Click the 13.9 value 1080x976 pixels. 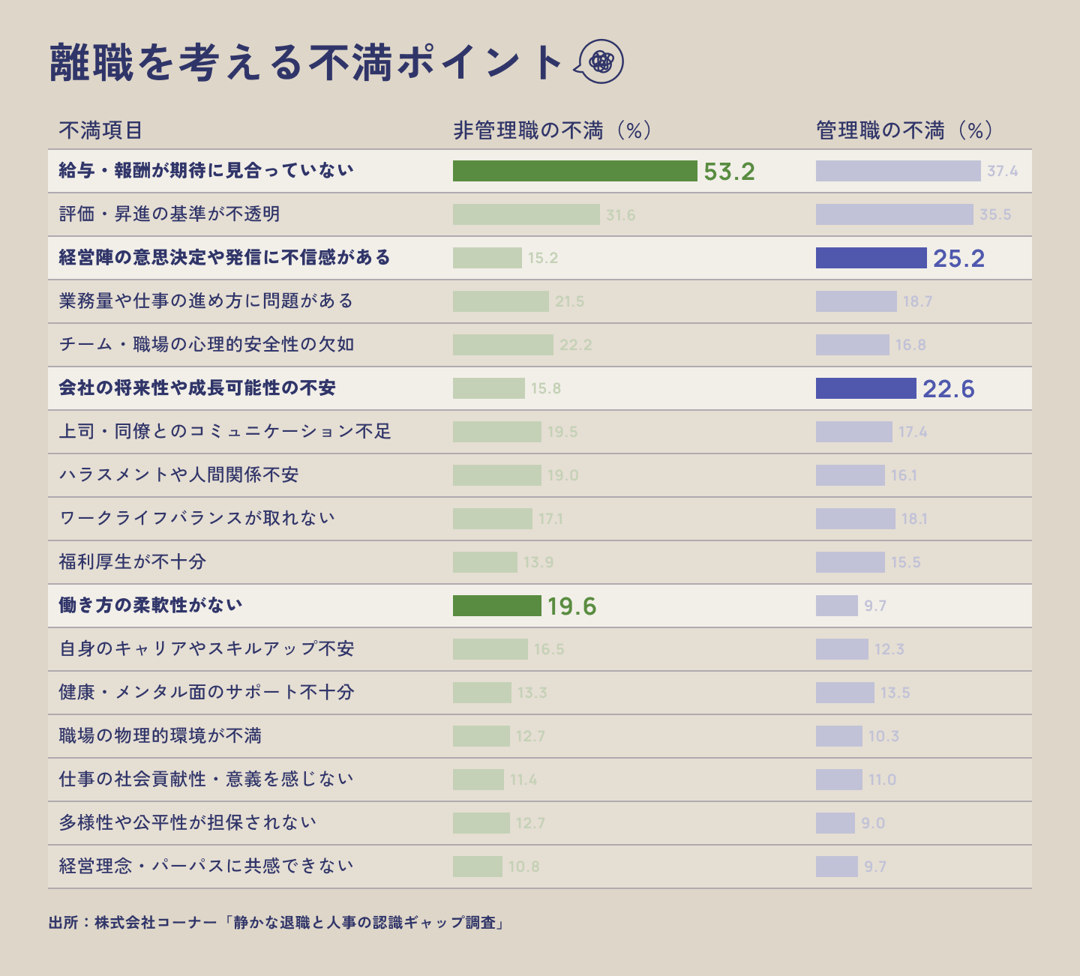click(538, 562)
